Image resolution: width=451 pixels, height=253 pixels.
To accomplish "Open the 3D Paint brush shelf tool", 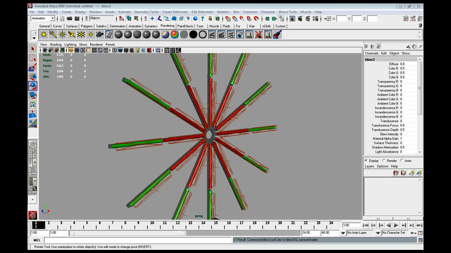I will click(x=277, y=34).
